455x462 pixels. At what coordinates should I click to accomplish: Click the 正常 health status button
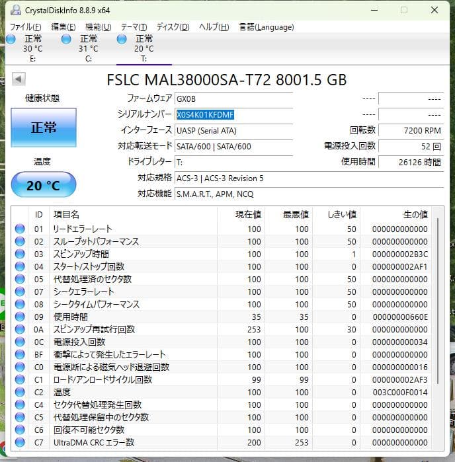pyautogui.click(x=44, y=128)
